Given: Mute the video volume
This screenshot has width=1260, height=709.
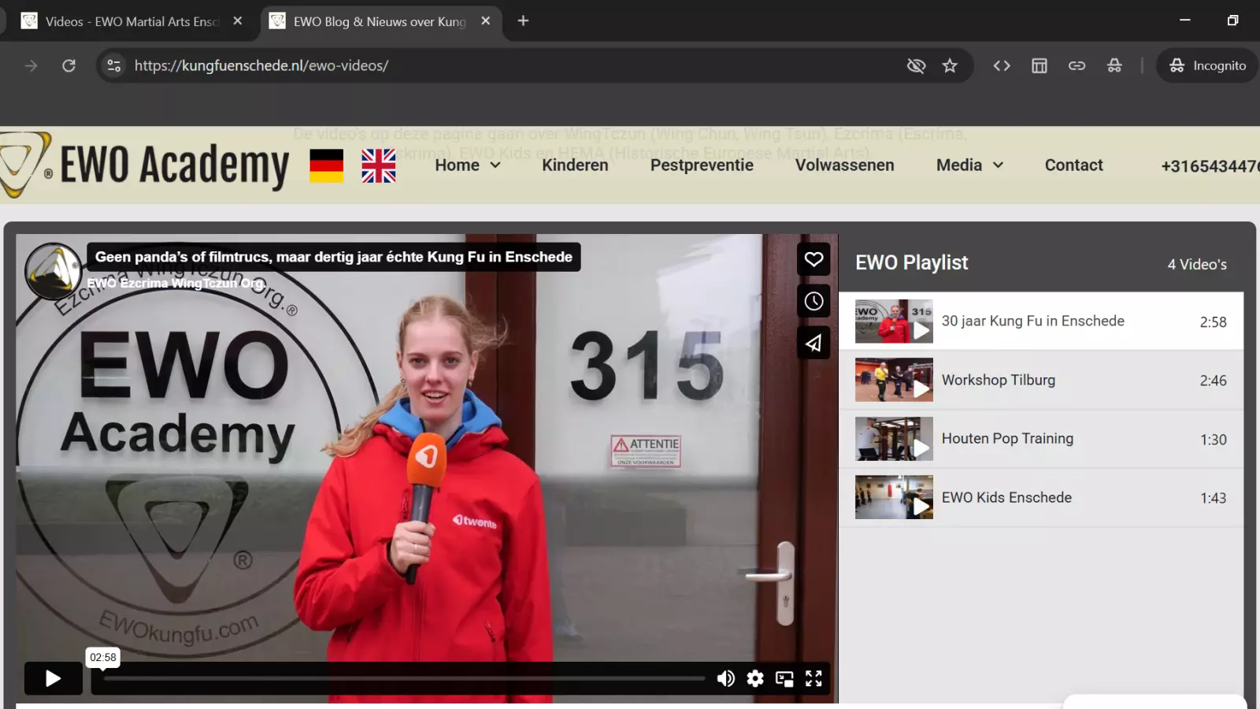Looking at the screenshot, I should [x=725, y=678].
